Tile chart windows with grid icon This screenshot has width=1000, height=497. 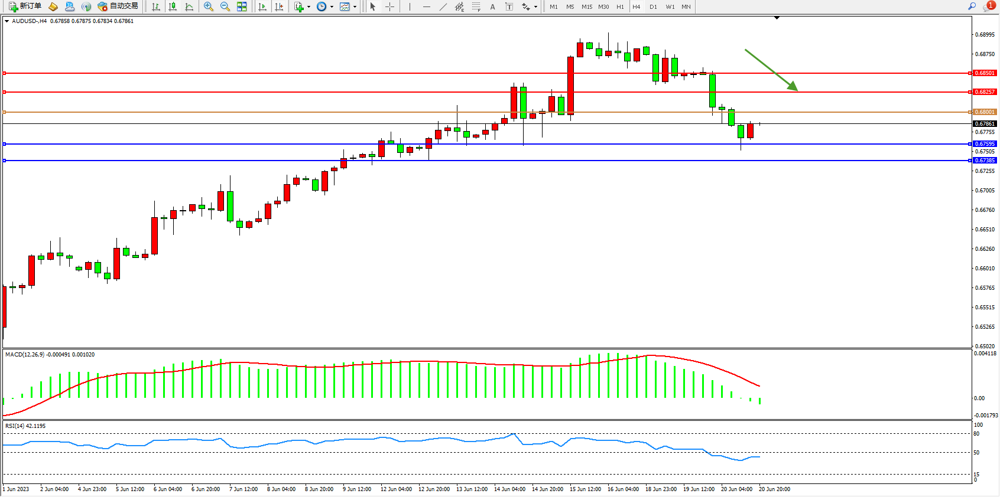(242, 6)
